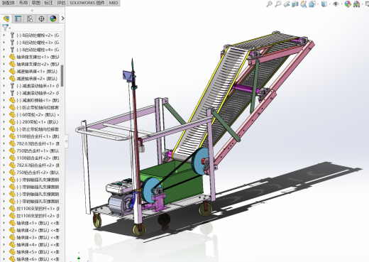
Task: Open the Hide/Show Items dropdown arrow
Action: pos(341,4)
